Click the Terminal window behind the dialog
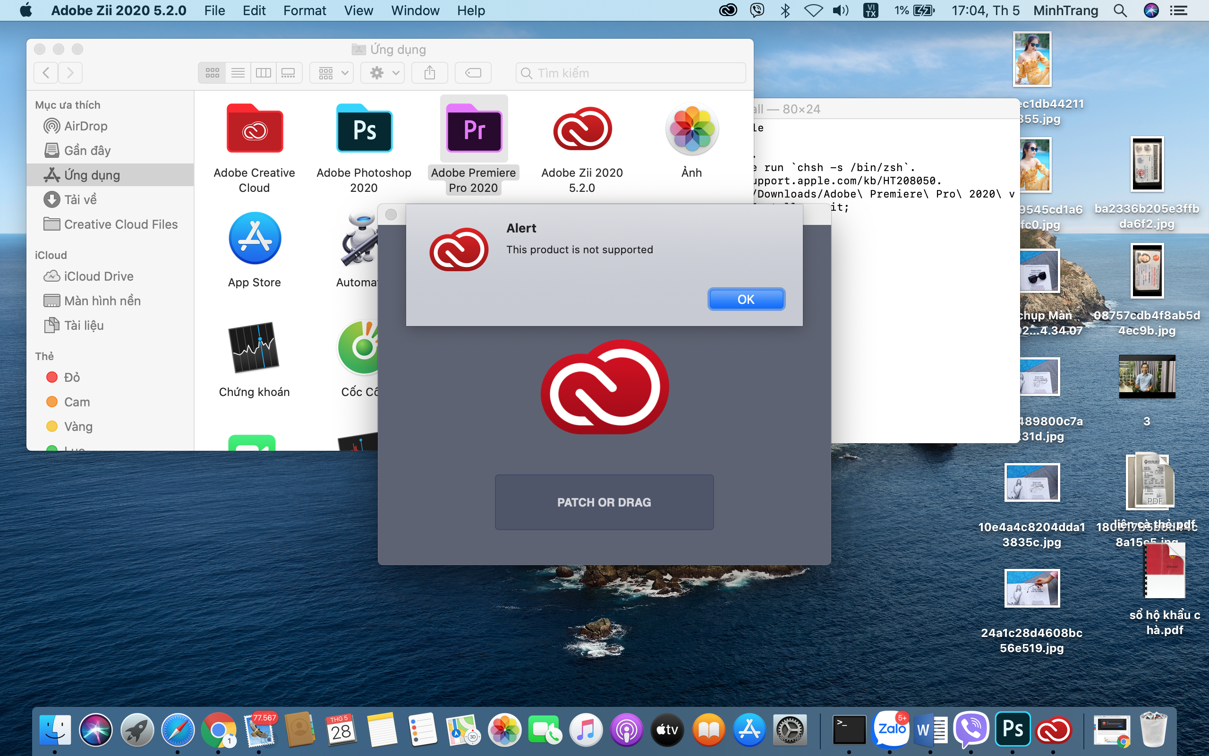 924,325
